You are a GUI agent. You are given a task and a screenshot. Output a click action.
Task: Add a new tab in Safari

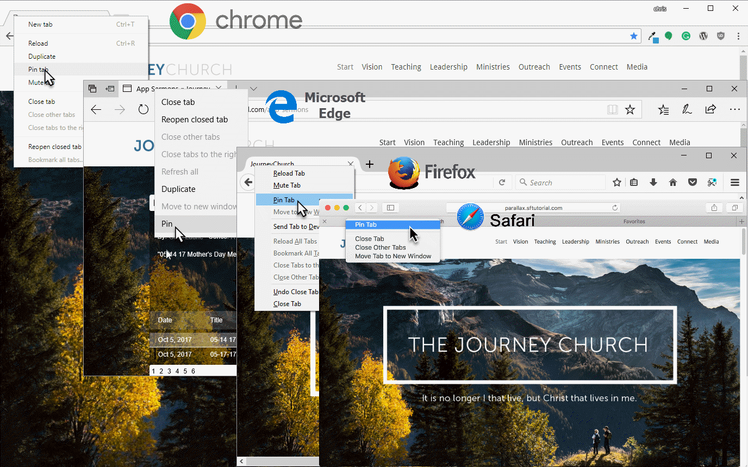point(741,221)
